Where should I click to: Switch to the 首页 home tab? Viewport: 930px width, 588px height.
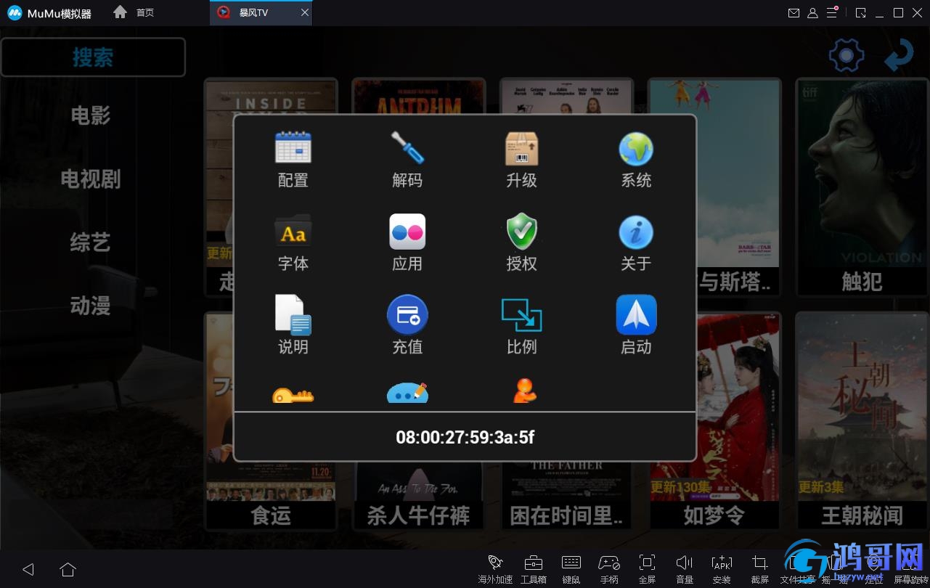(x=134, y=13)
